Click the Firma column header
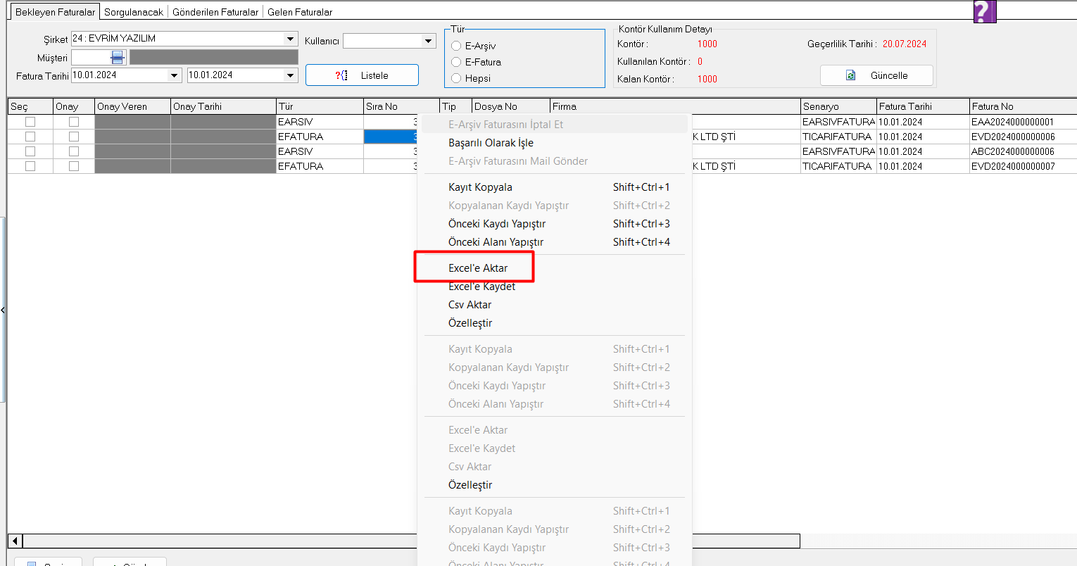Viewport: 1077px width, 566px height. click(675, 106)
